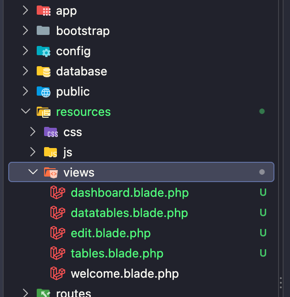Select the views folder name
290x297 pixels.
pyautogui.click(x=79, y=172)
